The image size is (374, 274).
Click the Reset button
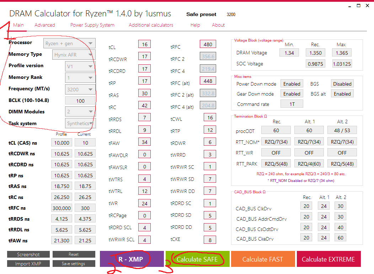pos(74,254)
